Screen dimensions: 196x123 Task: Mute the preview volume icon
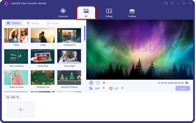click(x=187, y=83)
